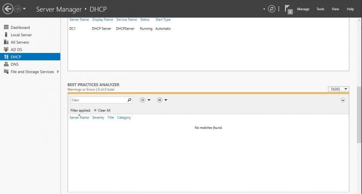
Task: Select All Servers in the navigation pane
Action: tap(19, 42)
